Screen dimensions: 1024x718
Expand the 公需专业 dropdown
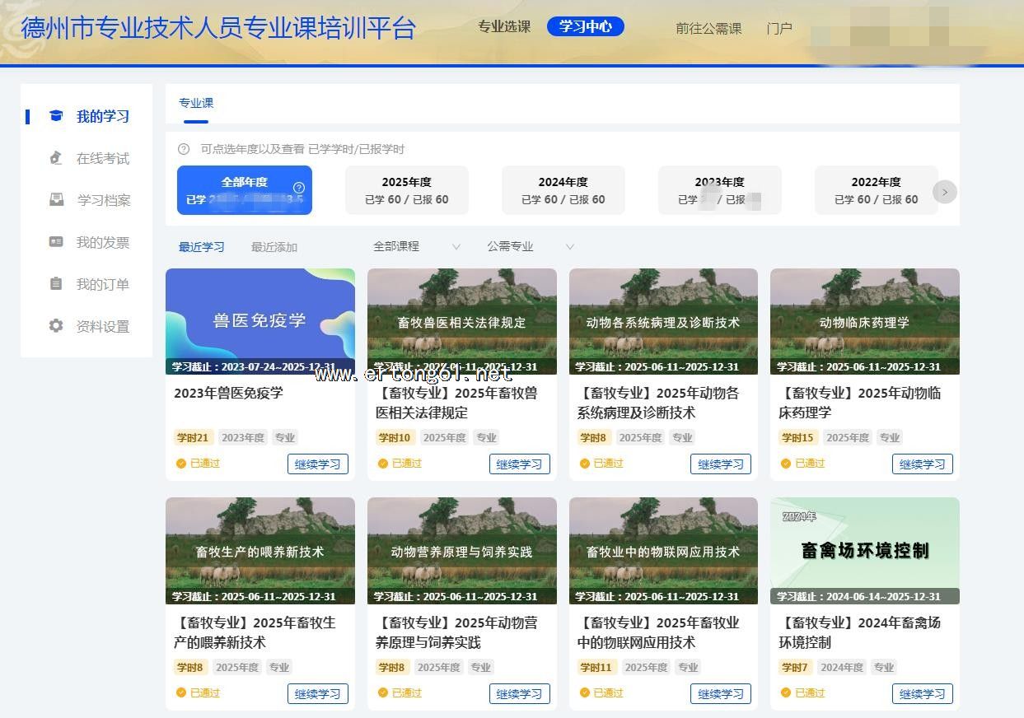pyautogui.click(x=531, y=246)
